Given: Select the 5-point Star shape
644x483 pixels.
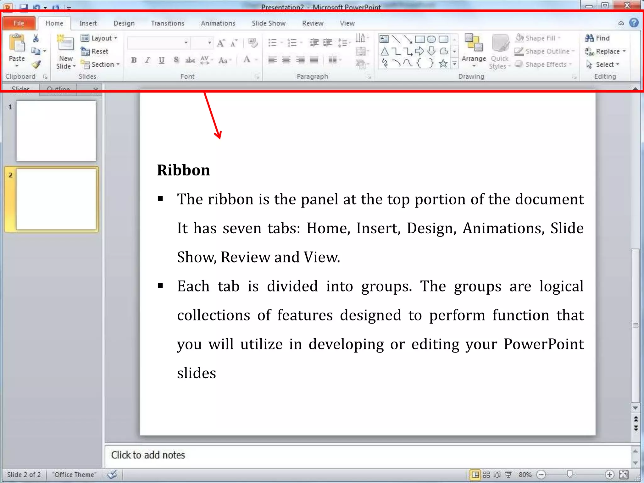Looking at the screenshot, I should 443,64.
